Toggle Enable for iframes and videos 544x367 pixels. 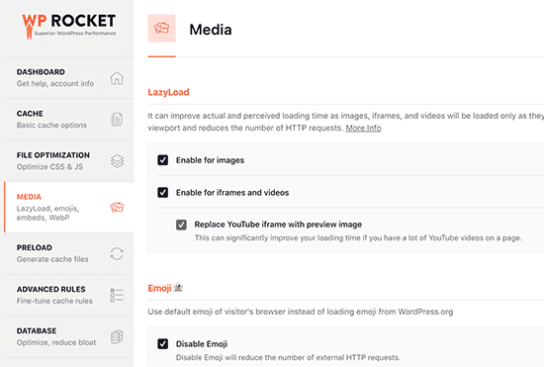tap(163, 193)
